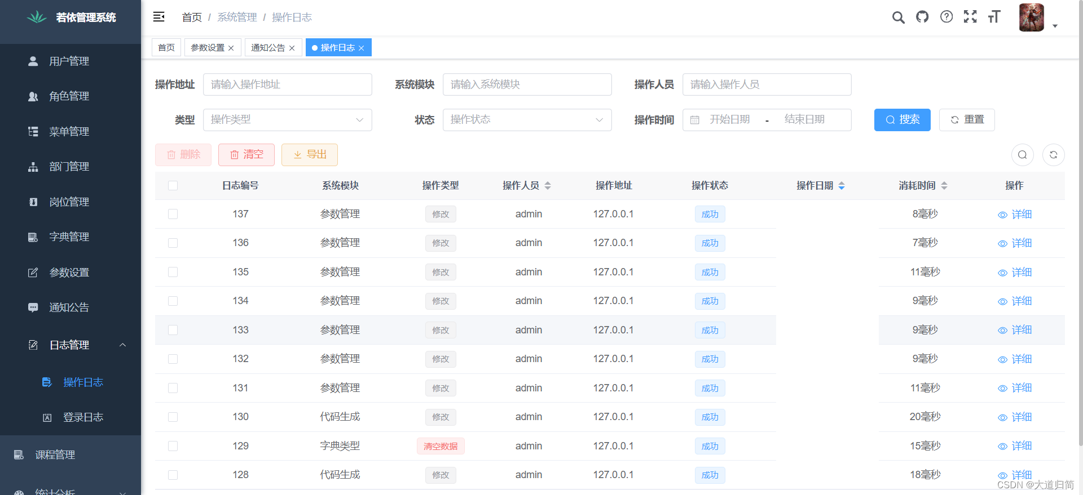This screenshot has width=1083, height=495.
Task: Check the row 137 checkbox
Action: [x=173, y=214]
